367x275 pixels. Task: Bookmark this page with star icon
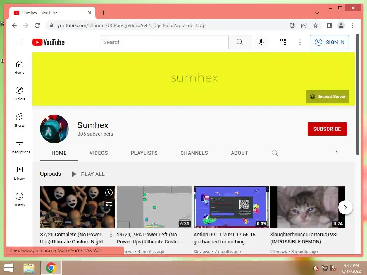pos(315,25)
